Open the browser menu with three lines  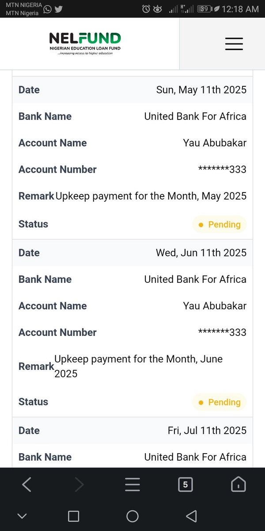132,485
